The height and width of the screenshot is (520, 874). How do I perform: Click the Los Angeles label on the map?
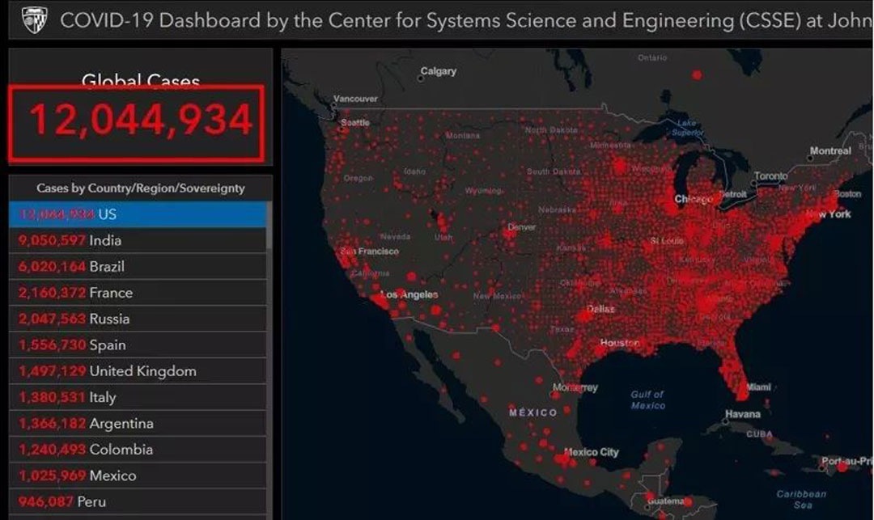tap(409, 294)
